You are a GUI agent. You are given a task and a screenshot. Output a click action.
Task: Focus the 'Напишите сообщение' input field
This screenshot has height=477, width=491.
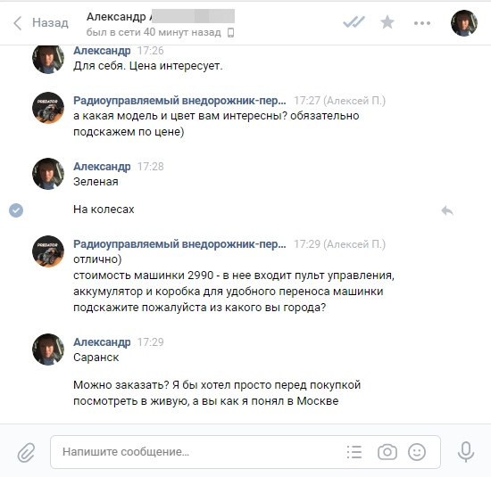[x=200, y=452]
